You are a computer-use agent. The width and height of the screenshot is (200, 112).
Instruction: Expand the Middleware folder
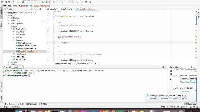point(12,54)
